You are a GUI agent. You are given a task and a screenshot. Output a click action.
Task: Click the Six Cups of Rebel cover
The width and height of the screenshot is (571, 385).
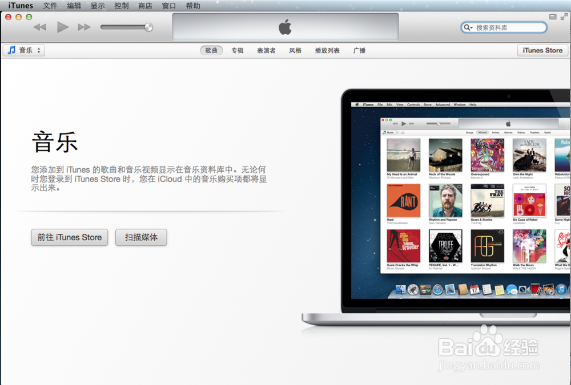[529, 201]
